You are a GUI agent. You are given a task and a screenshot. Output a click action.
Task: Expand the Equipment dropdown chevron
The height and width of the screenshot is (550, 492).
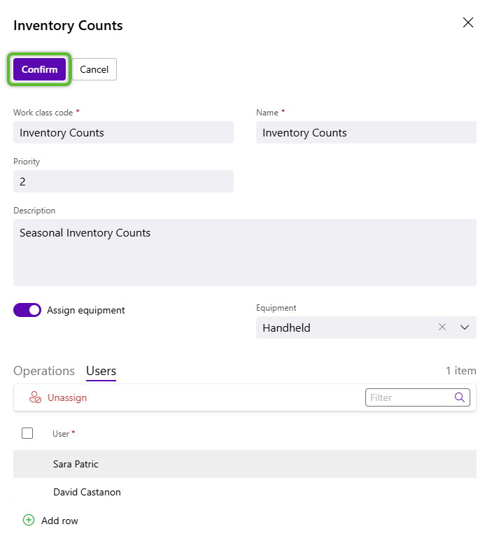465,327
